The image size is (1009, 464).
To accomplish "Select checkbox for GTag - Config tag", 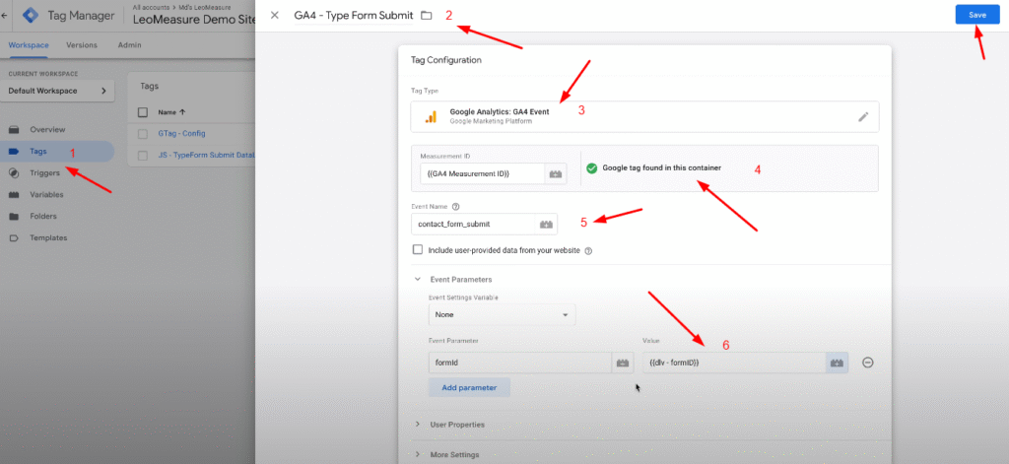I will pyautogui.click(x=143, y=134).
